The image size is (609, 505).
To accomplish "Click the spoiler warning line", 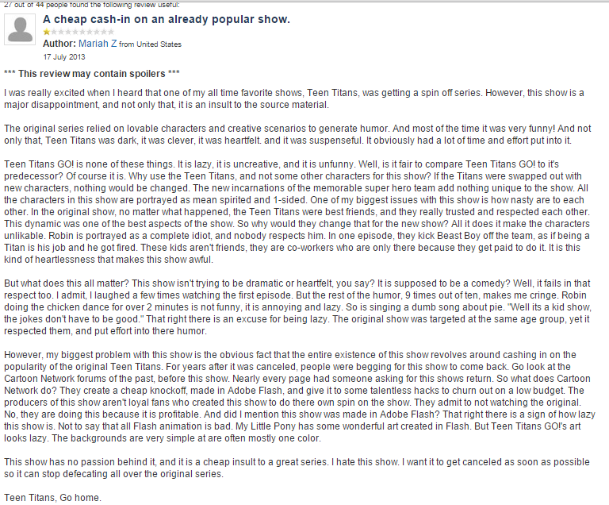I will [x=92, y=74].
